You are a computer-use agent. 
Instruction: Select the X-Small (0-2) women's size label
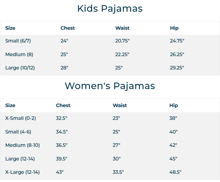pos(20,118)
